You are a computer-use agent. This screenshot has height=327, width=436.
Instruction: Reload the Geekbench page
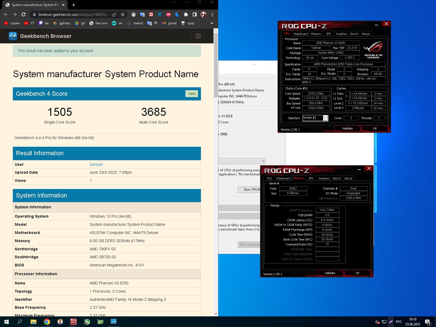tap(23, 14)
